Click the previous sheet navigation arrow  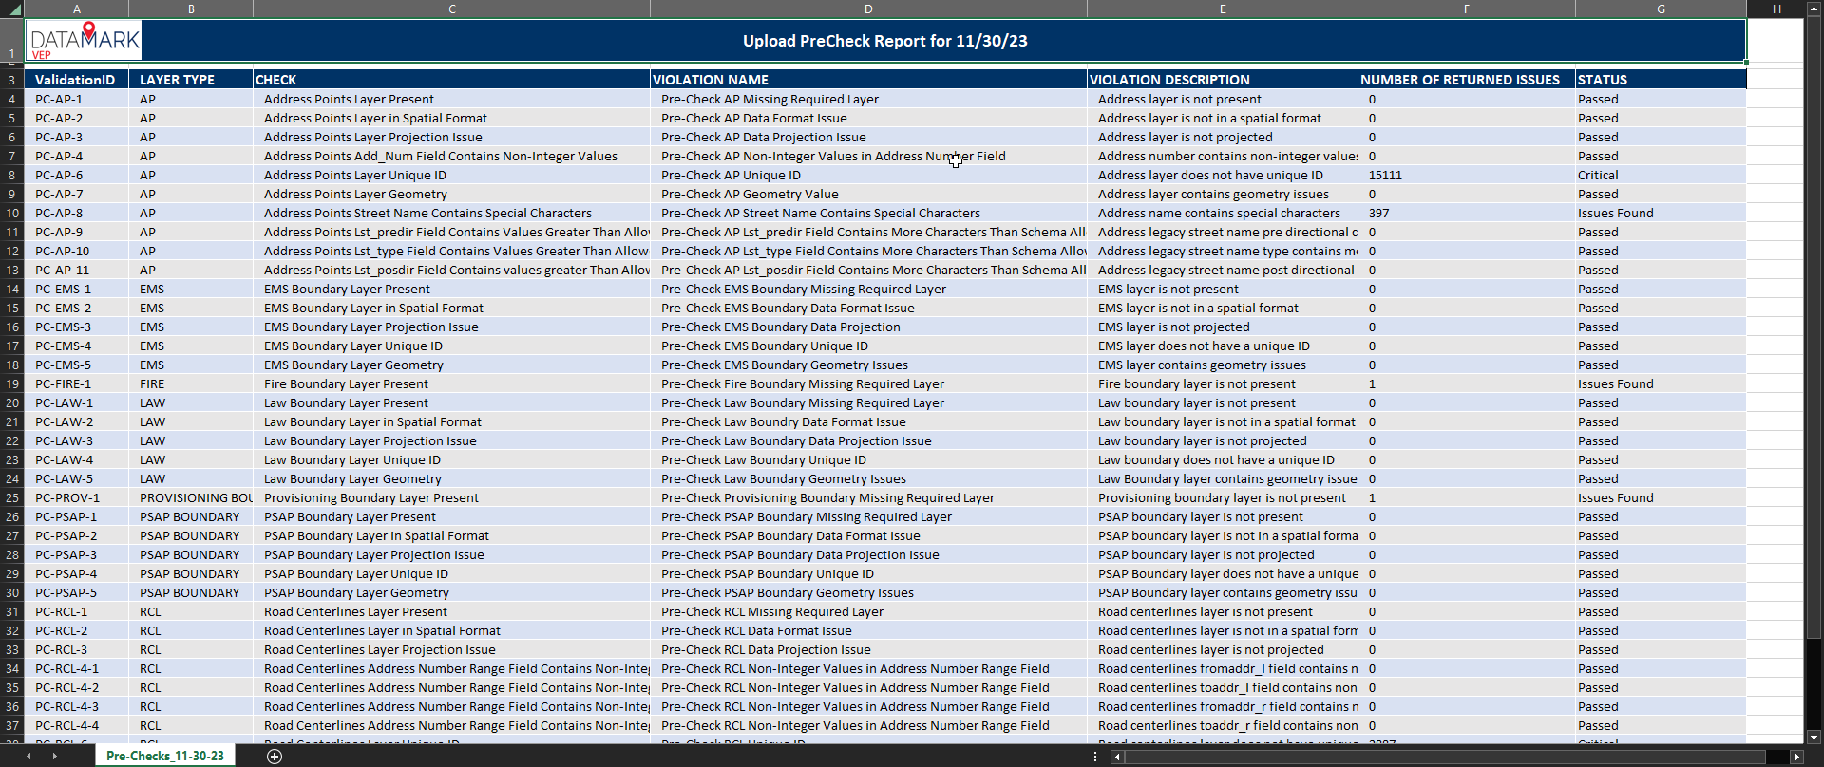28,757
